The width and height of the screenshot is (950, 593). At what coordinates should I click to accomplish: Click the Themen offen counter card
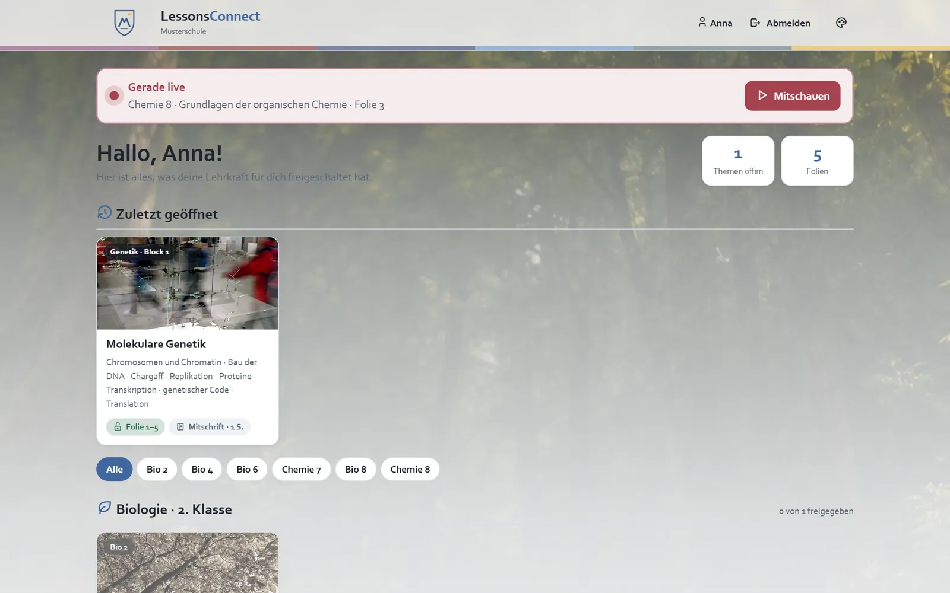tap(738, 161)
